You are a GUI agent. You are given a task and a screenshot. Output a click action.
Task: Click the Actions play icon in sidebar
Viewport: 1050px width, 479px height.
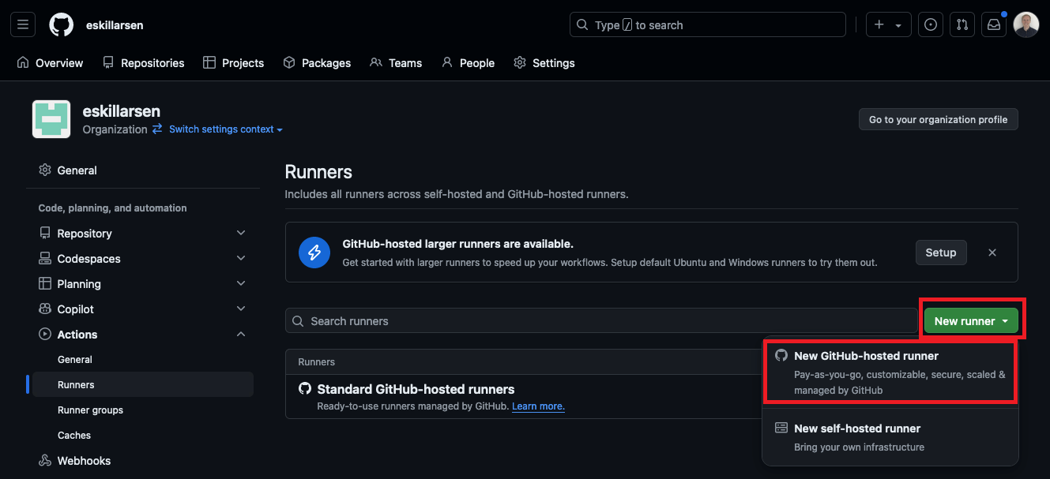pos(45,335)
